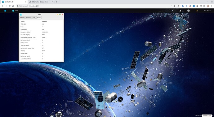Click the blue square extension icon
Viewport: 214px width, 117px height.
pos(194,6)
